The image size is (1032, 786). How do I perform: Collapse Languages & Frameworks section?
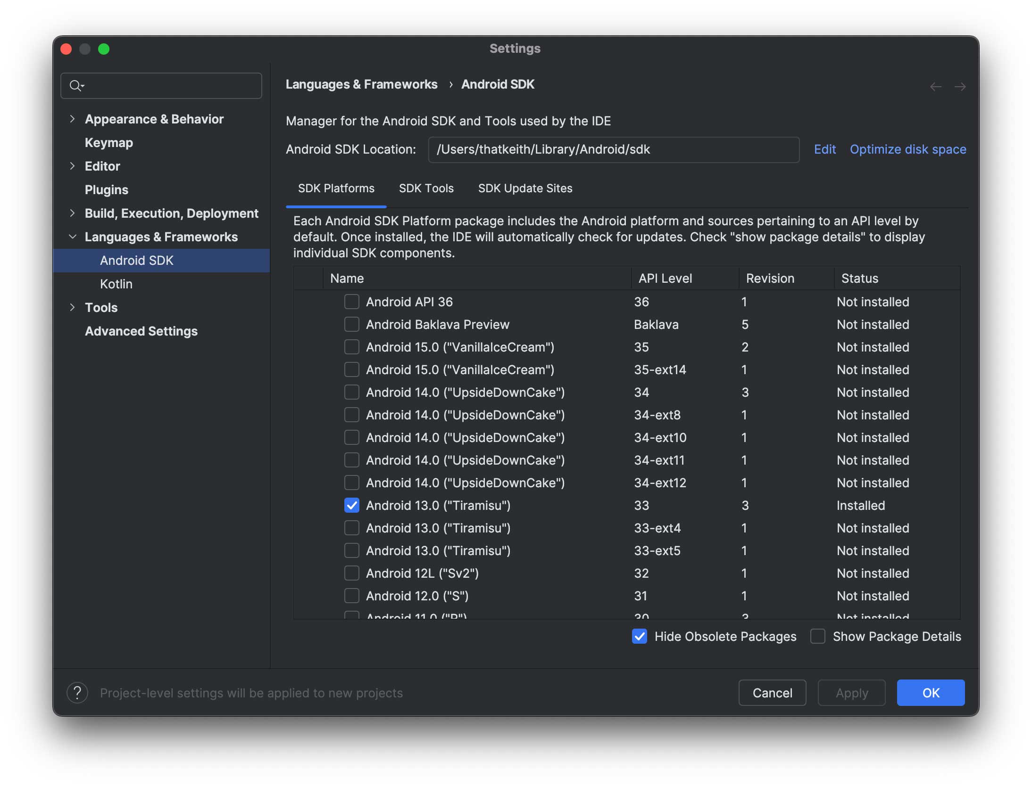[72, 237]
